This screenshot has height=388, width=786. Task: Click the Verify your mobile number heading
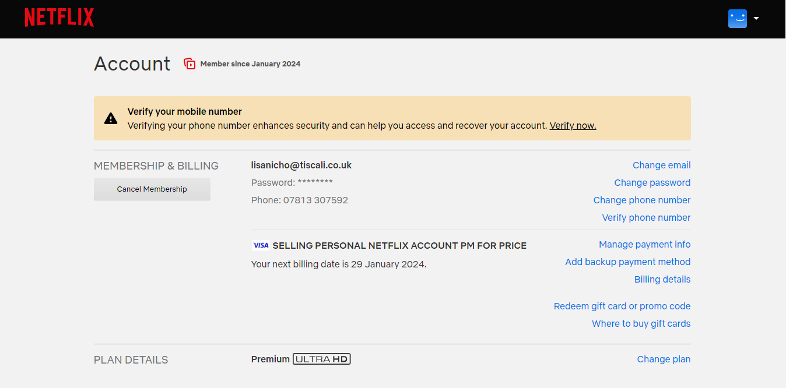tap(185, 112)
